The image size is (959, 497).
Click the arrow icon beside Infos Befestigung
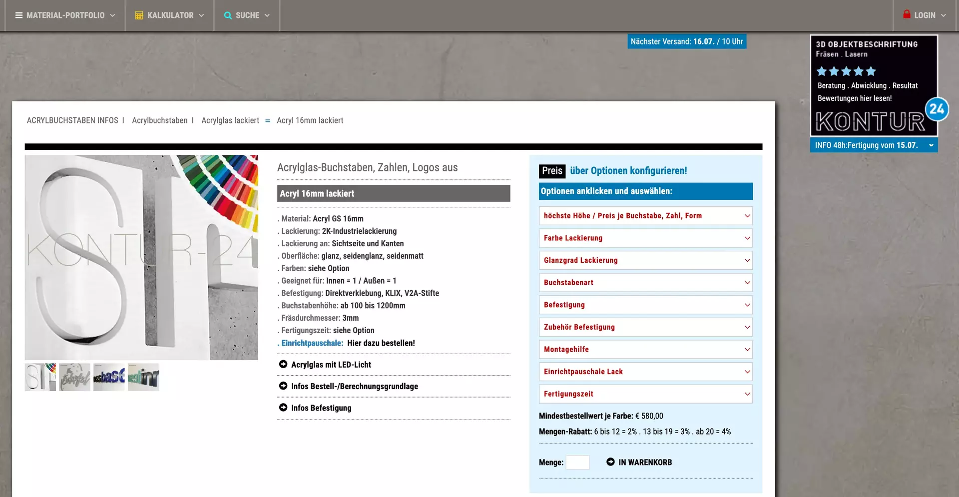coord(283,407)
